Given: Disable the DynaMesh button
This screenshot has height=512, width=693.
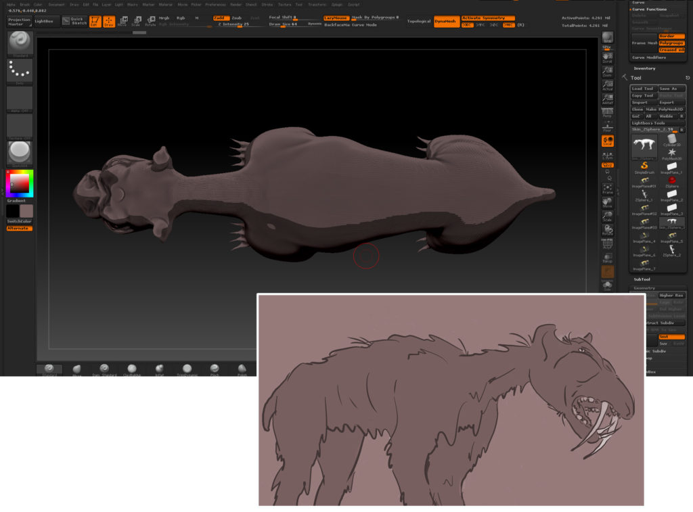Looking at the screenshot, I should point(445,21).
